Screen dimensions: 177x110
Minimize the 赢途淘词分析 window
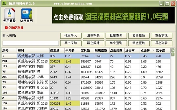point(161,4)
